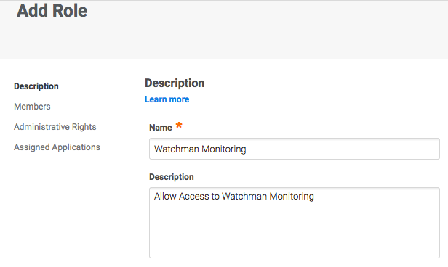448x267 pixels.
Task: Click the Name field containing Watchman Monitoring
Action: pos(295,149)
